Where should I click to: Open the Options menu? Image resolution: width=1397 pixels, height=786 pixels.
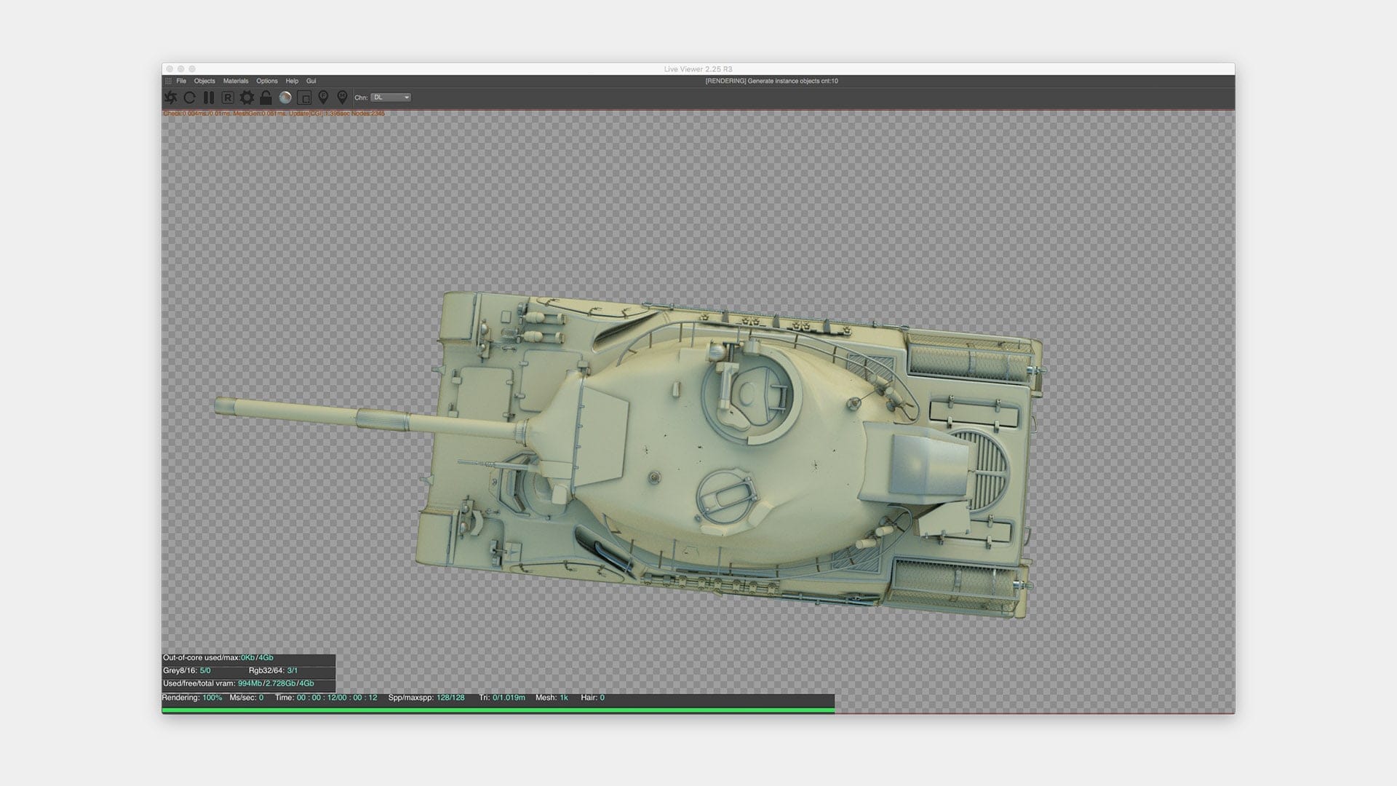pyautogui.click(x=267, y=81)
